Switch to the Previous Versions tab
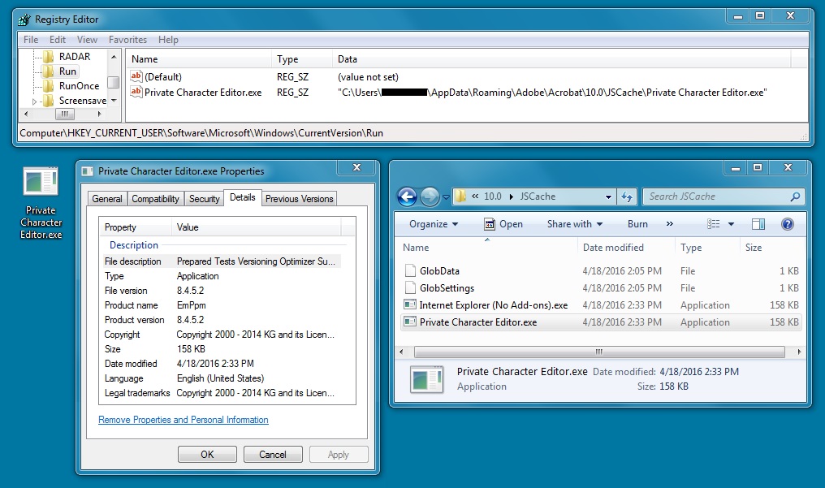Screen dimensions: 825x488 click(x=299, y=199)
